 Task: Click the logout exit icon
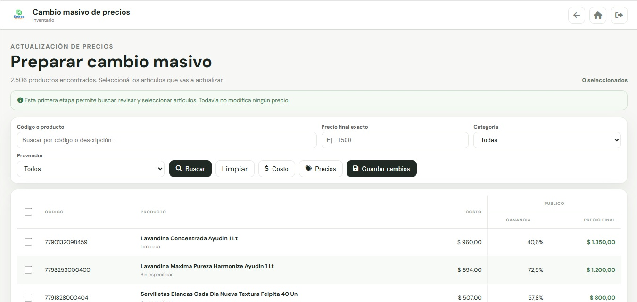(x=619, y=15)
